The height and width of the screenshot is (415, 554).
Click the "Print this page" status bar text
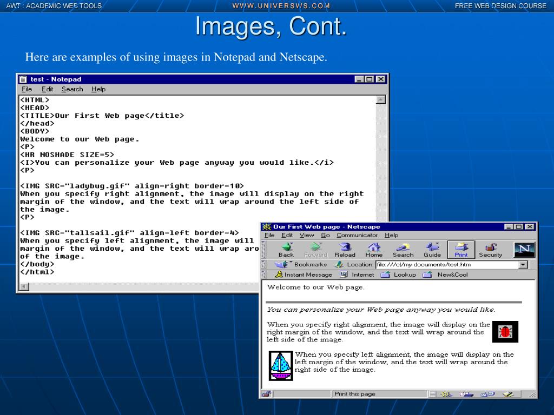[x=355, y=394]
